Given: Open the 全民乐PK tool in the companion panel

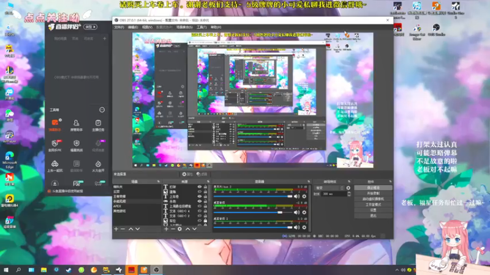Looking at the screenshot, I should 55,145.
